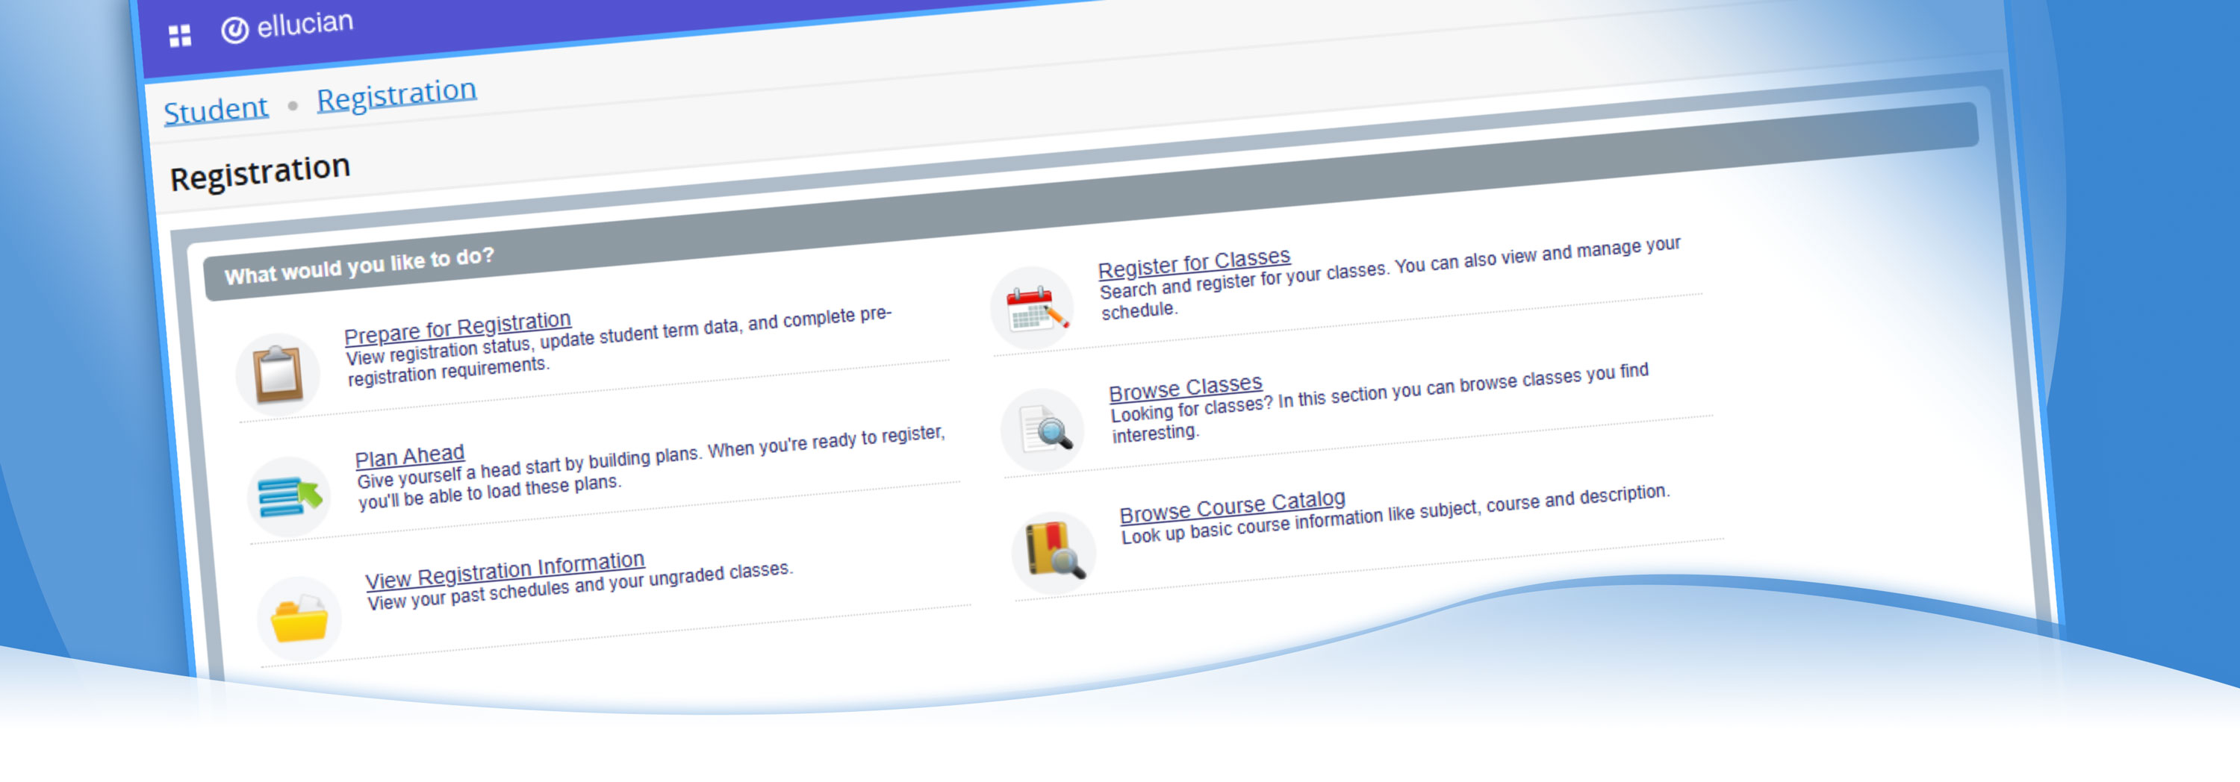
Task: Open the Registration breadcrumb link
Action: (x=396, y=95)
